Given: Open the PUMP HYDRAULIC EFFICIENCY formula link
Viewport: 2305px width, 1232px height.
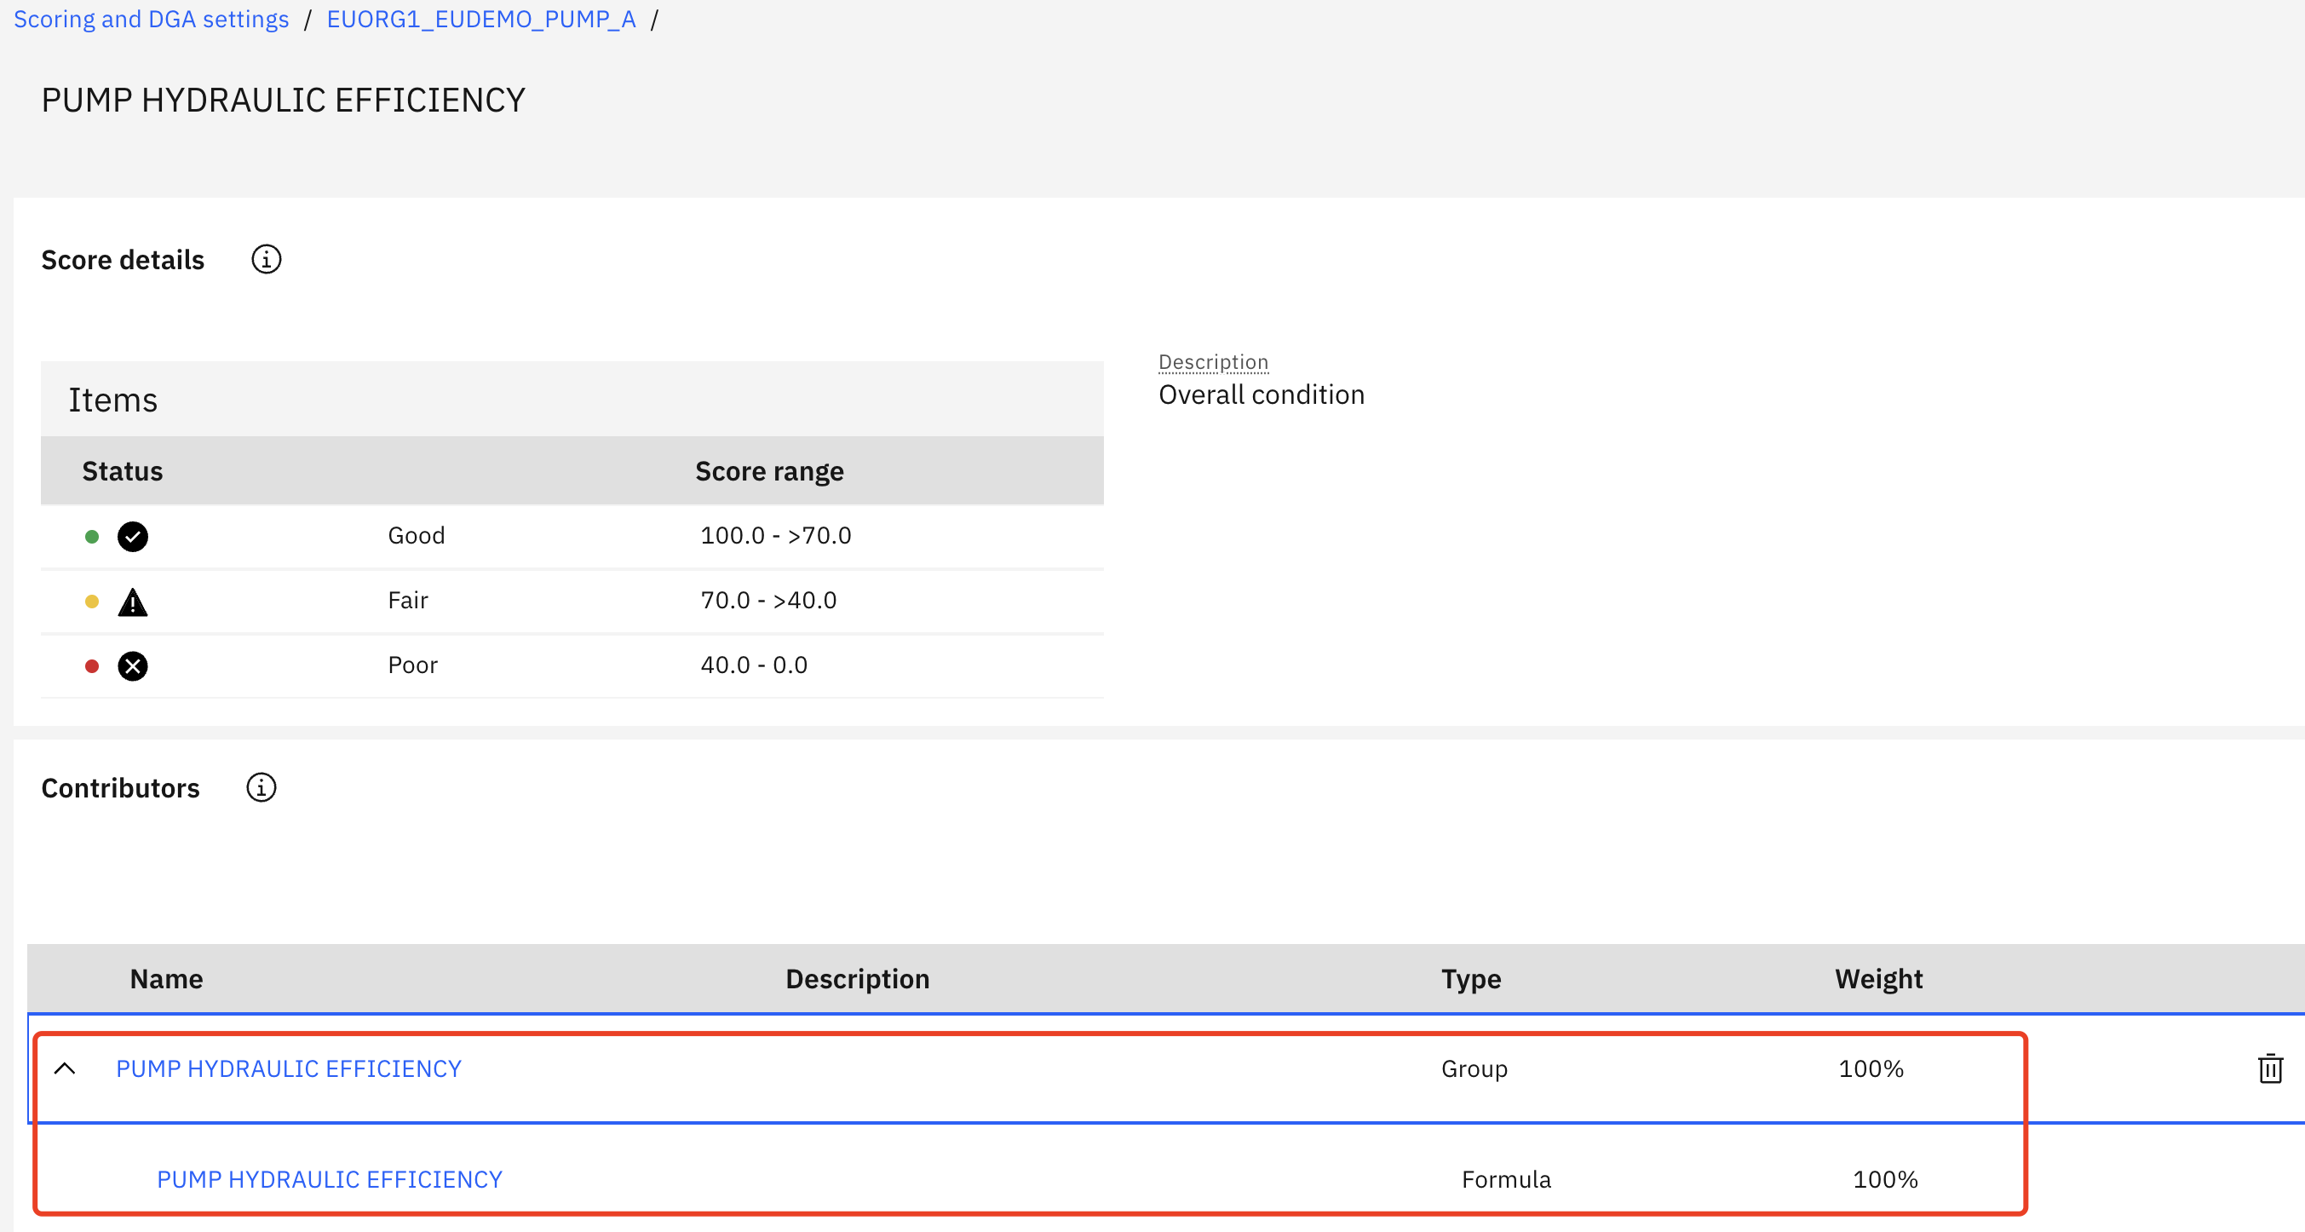Looking at the screenshot, I should point(330,1179).
